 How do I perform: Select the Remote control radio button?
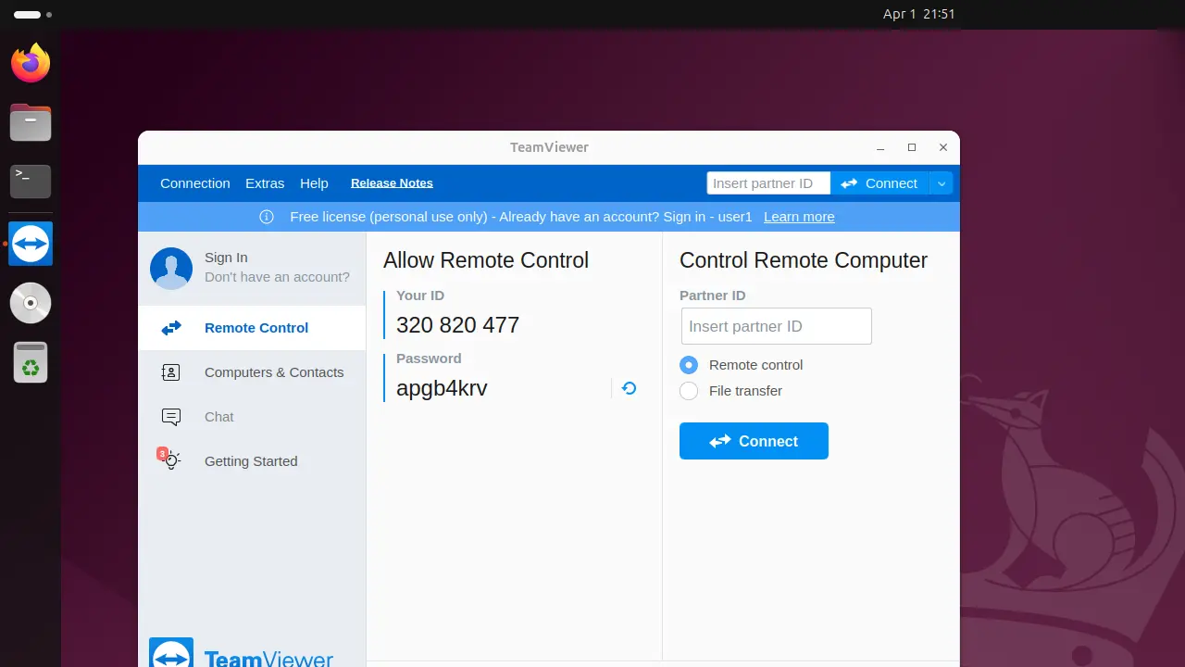(689, 365)
